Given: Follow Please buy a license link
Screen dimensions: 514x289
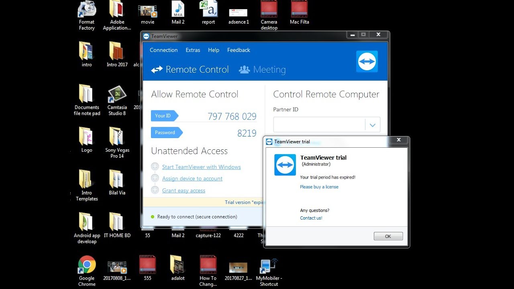Looking at the screenshot, I should click(319, 187).
